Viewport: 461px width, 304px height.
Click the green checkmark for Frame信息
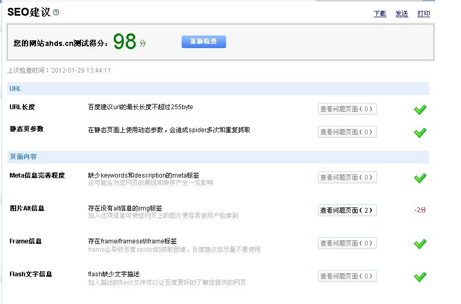click(x=420, y=244)
